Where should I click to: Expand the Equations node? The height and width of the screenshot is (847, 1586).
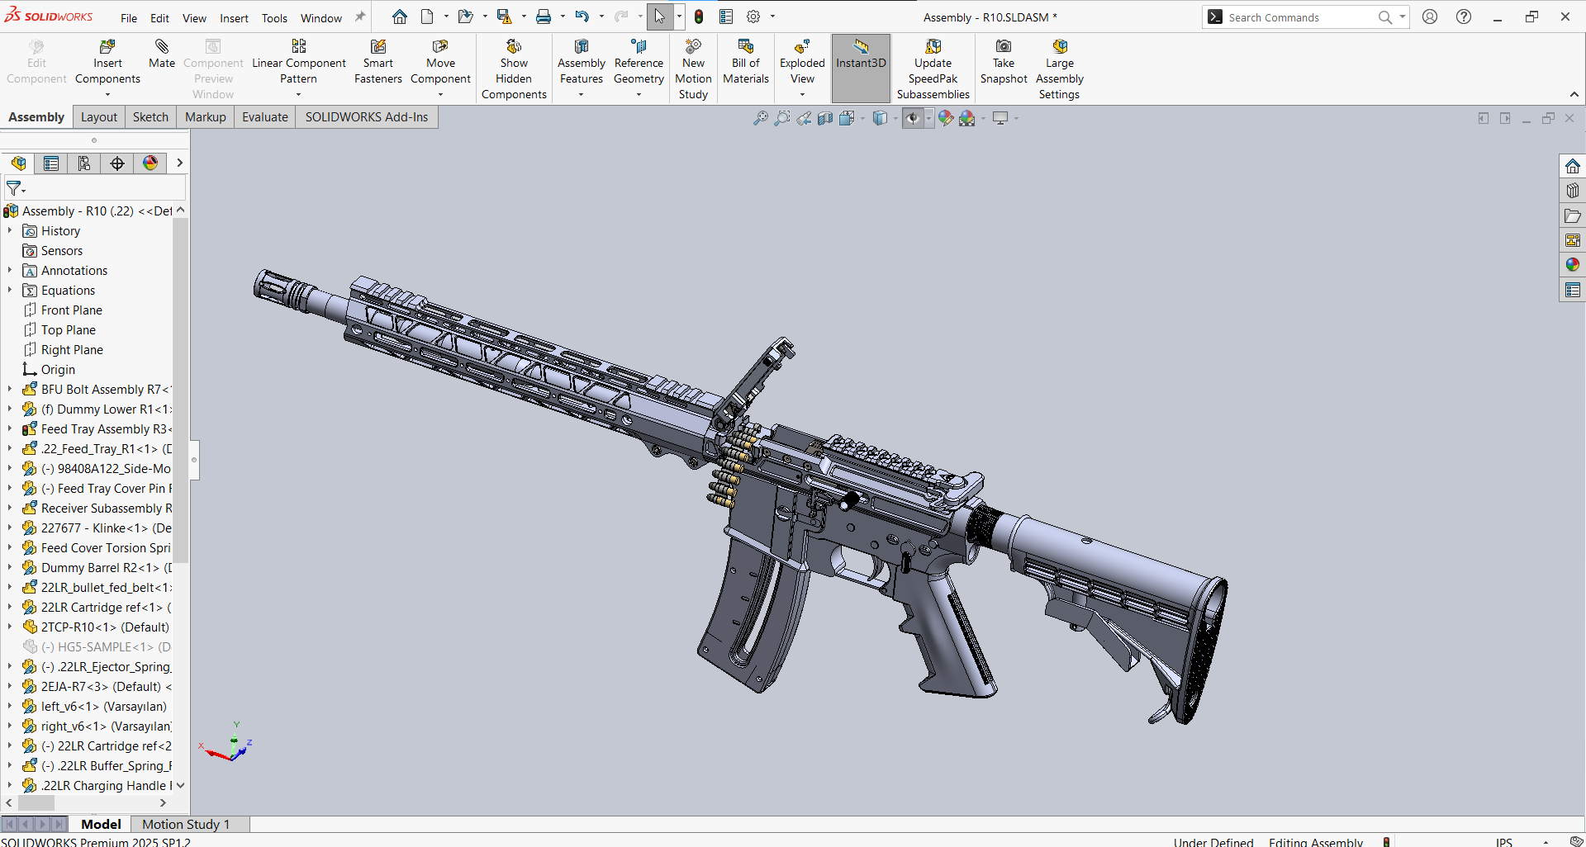coord(10,291)
